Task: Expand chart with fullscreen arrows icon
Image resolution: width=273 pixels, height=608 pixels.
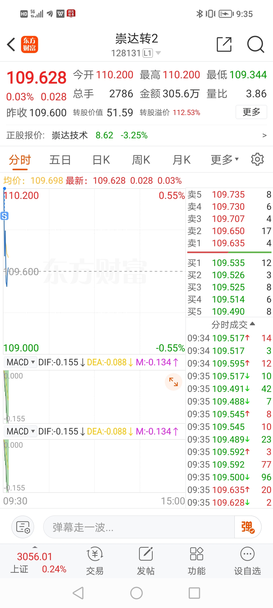Action: click(x=173, y=382)
